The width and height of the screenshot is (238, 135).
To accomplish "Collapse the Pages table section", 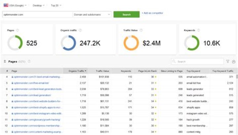I will point(5,61).
